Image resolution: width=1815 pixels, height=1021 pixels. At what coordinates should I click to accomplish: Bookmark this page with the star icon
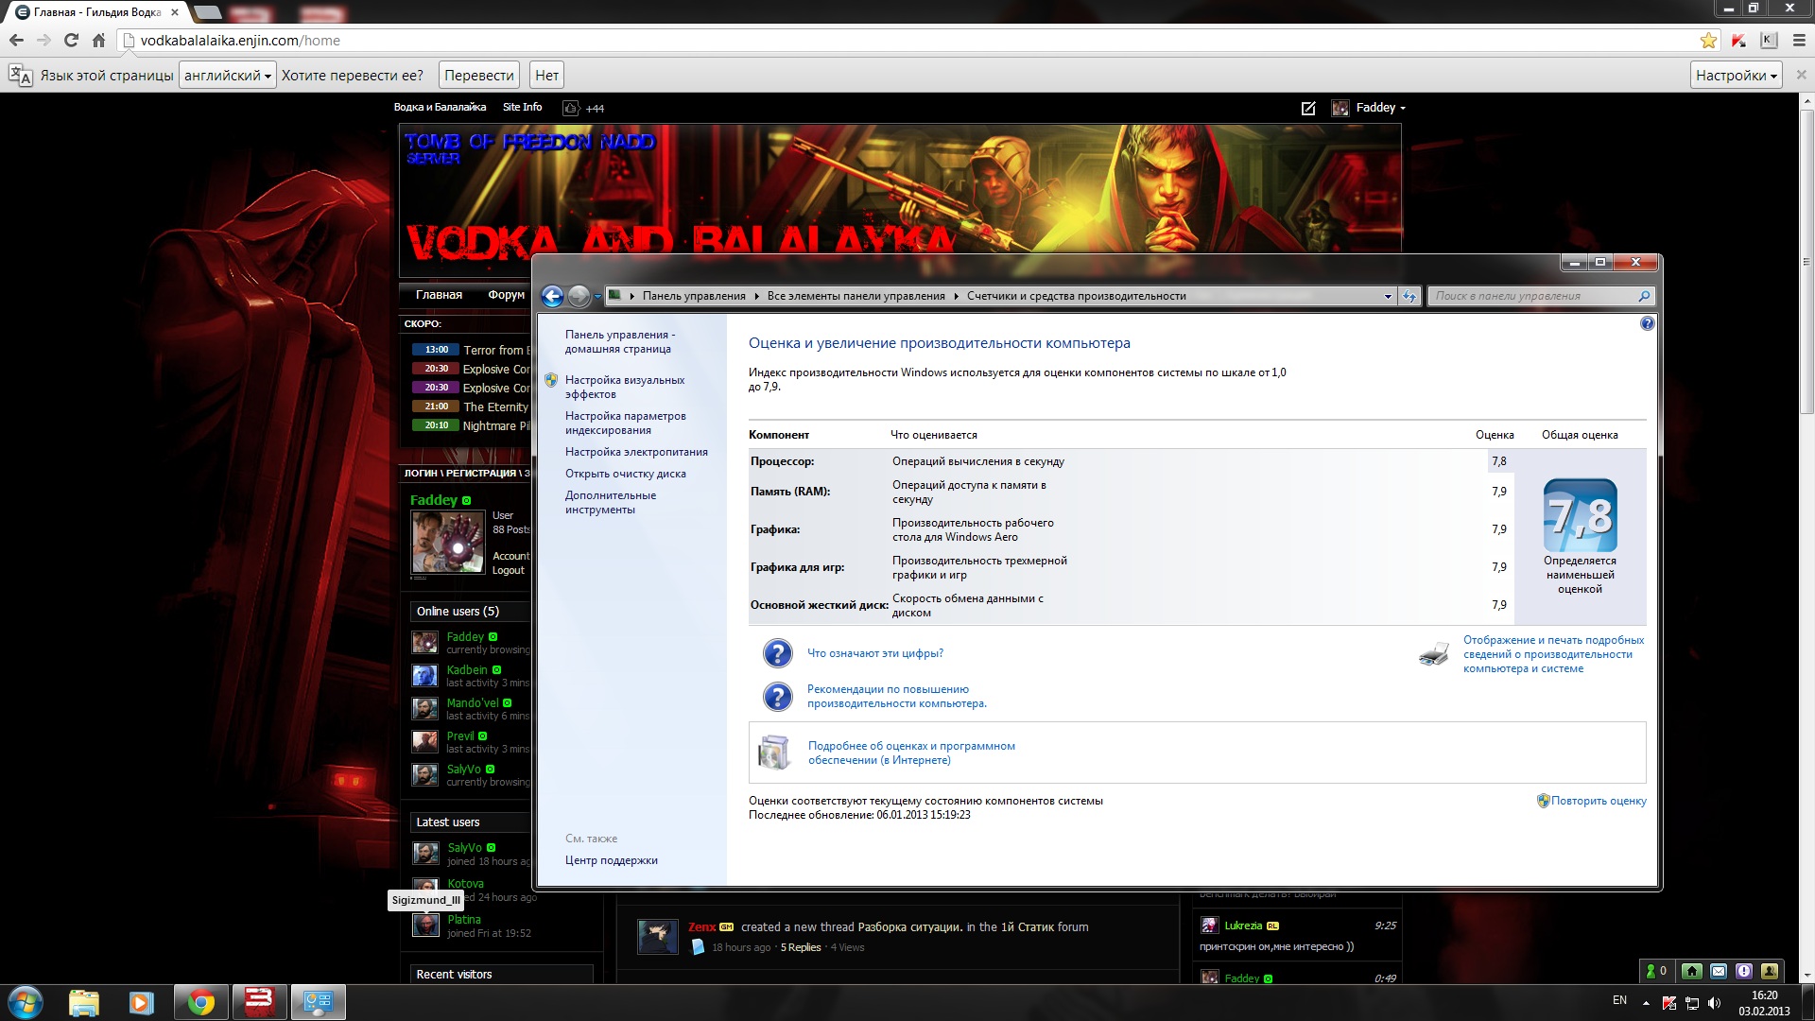pos(1708,41)
